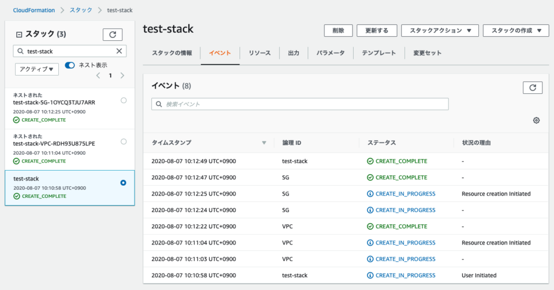The width and height of the screenshot is (554, 290).
Task: Click info icon on User Initiated event
Action: pos(370,275)
